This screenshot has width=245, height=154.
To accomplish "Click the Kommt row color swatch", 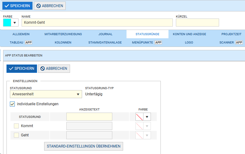I will coord(139,126).
